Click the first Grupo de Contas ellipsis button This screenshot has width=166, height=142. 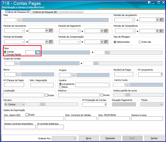coord(17,63)
